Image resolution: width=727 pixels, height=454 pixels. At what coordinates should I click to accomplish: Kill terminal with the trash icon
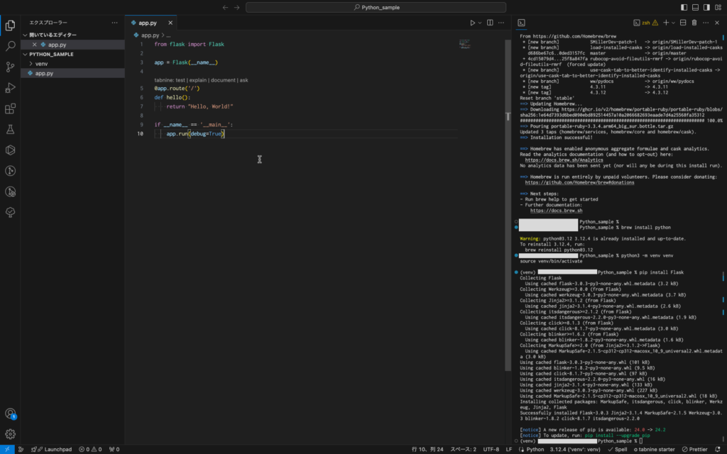click(694, 23)
